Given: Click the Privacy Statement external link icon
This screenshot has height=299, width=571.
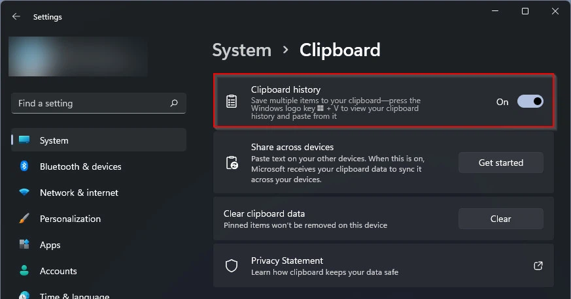Looking at the screenshot, I should pyautogui.click(x=538, y=266).
